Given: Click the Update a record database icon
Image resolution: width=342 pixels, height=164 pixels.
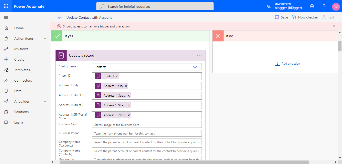Looking at the screenshot, I should tap(61, 55).
